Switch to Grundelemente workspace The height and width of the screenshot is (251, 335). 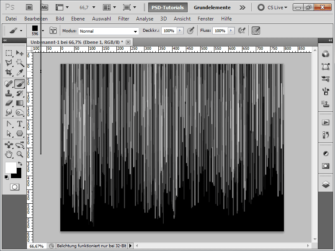tap(212, 8)
